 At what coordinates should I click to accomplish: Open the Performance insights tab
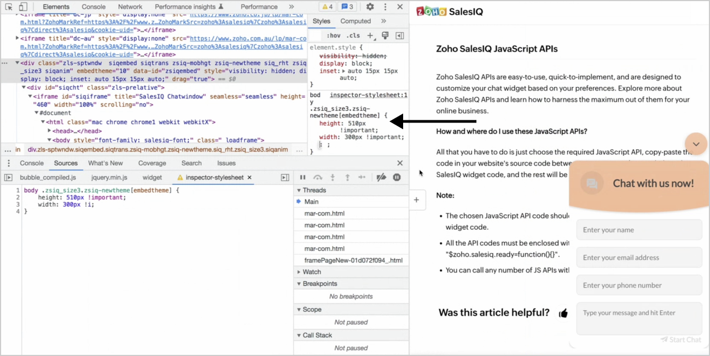pos(189,7)
